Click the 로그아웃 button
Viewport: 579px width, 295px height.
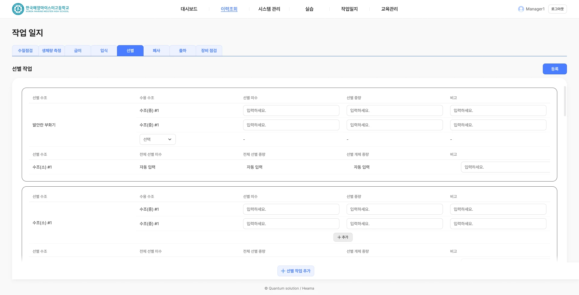point(557,9)
